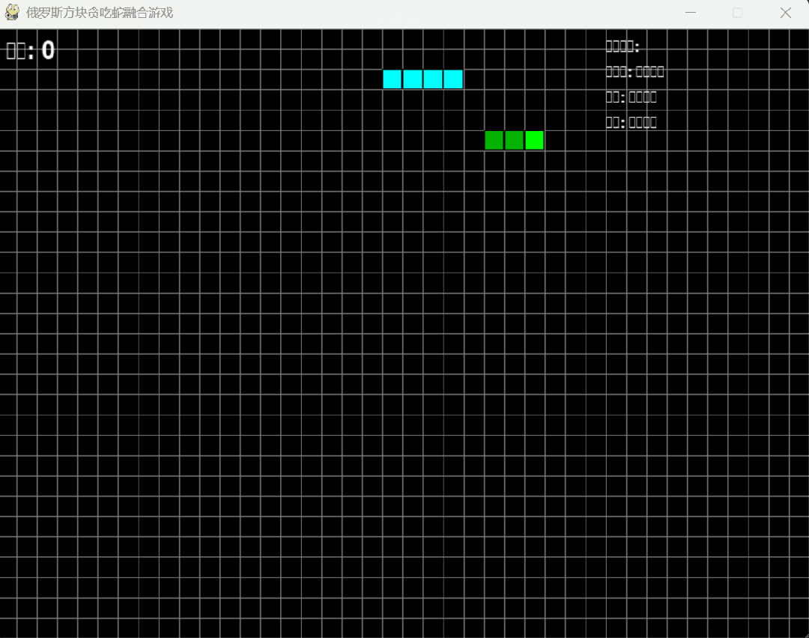The width and height of the screenshot is (809, 638).
Task: Click the middle segment of the green snake
Action: pyautogui.click(x=514, y=140)
